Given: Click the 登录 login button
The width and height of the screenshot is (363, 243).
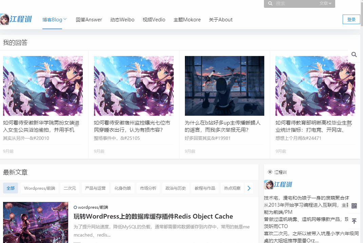Looking at the screenshot, I should [x=351, y=19].
